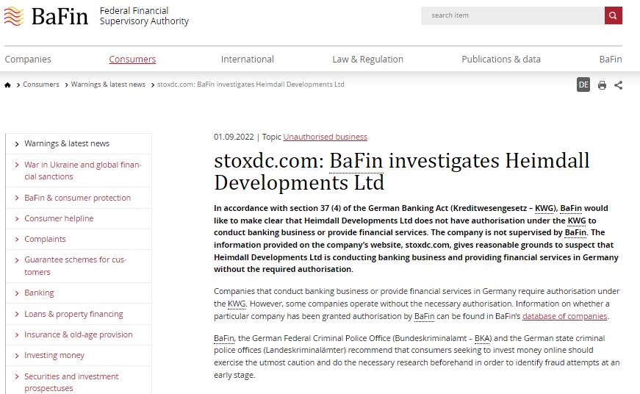640x394 pixels.
Task: Open Guarantee schemes for customers sidebar item
Action: [x=76, y=265]
